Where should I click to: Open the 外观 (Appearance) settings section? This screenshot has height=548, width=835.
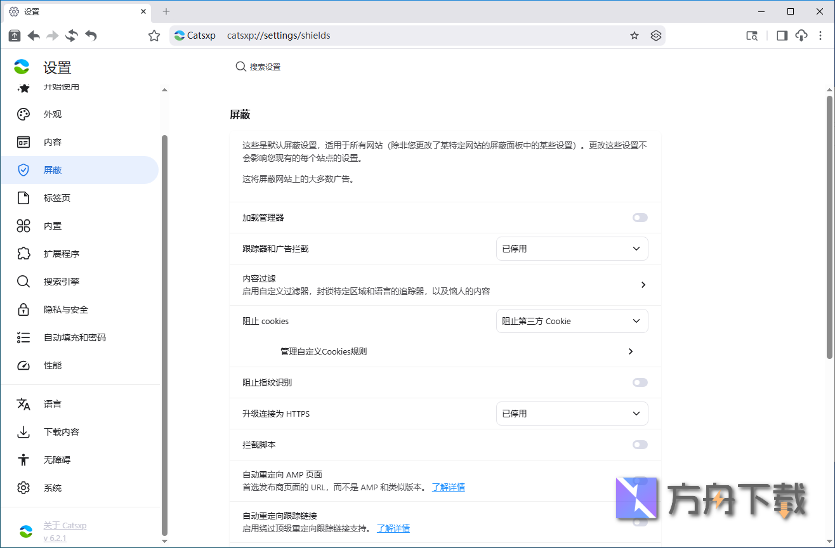pyautogui.click(x=51, y=114)
